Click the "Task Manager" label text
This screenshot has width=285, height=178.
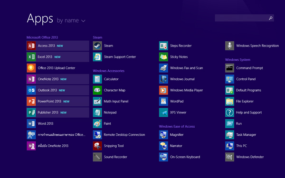[x=246, y=135]
